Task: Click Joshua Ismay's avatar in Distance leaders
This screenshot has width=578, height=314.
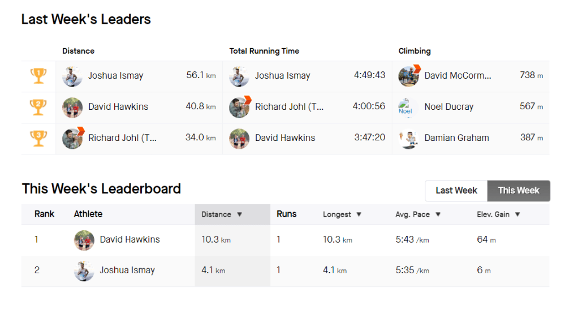Action: (x=72, y=76)
